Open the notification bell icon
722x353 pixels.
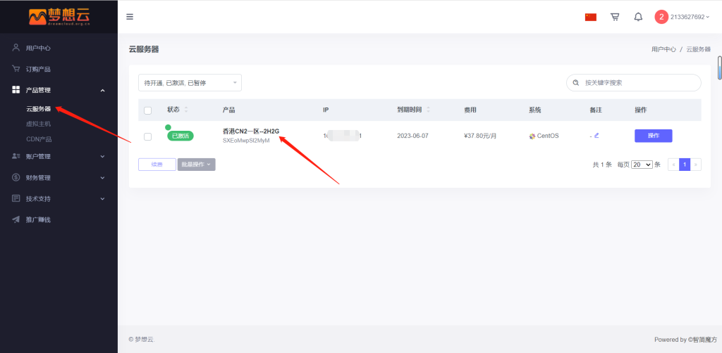(638, 17)
